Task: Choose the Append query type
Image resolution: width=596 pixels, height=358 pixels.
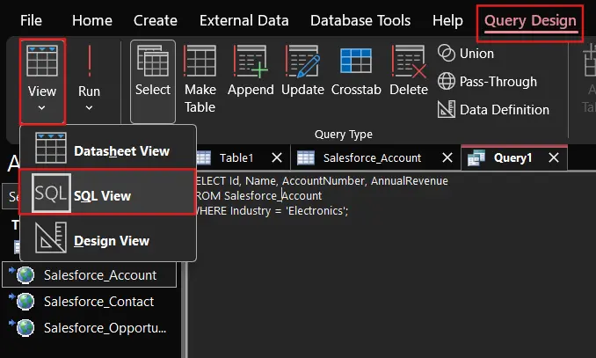Action: pyautogui.click(x=251, y=70)
